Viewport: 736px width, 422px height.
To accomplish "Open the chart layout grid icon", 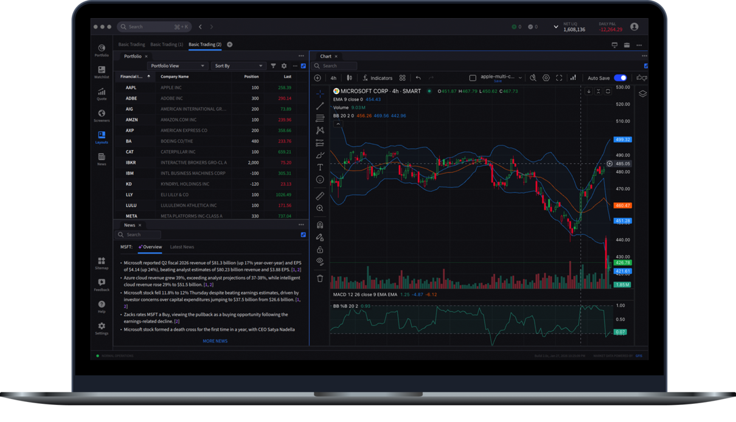I will pyautogui.click(x=402, y=78).
